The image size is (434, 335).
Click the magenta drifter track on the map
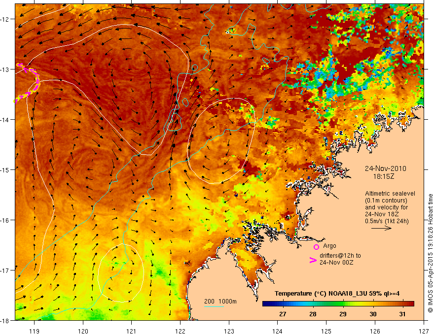(x=28, y=83)
